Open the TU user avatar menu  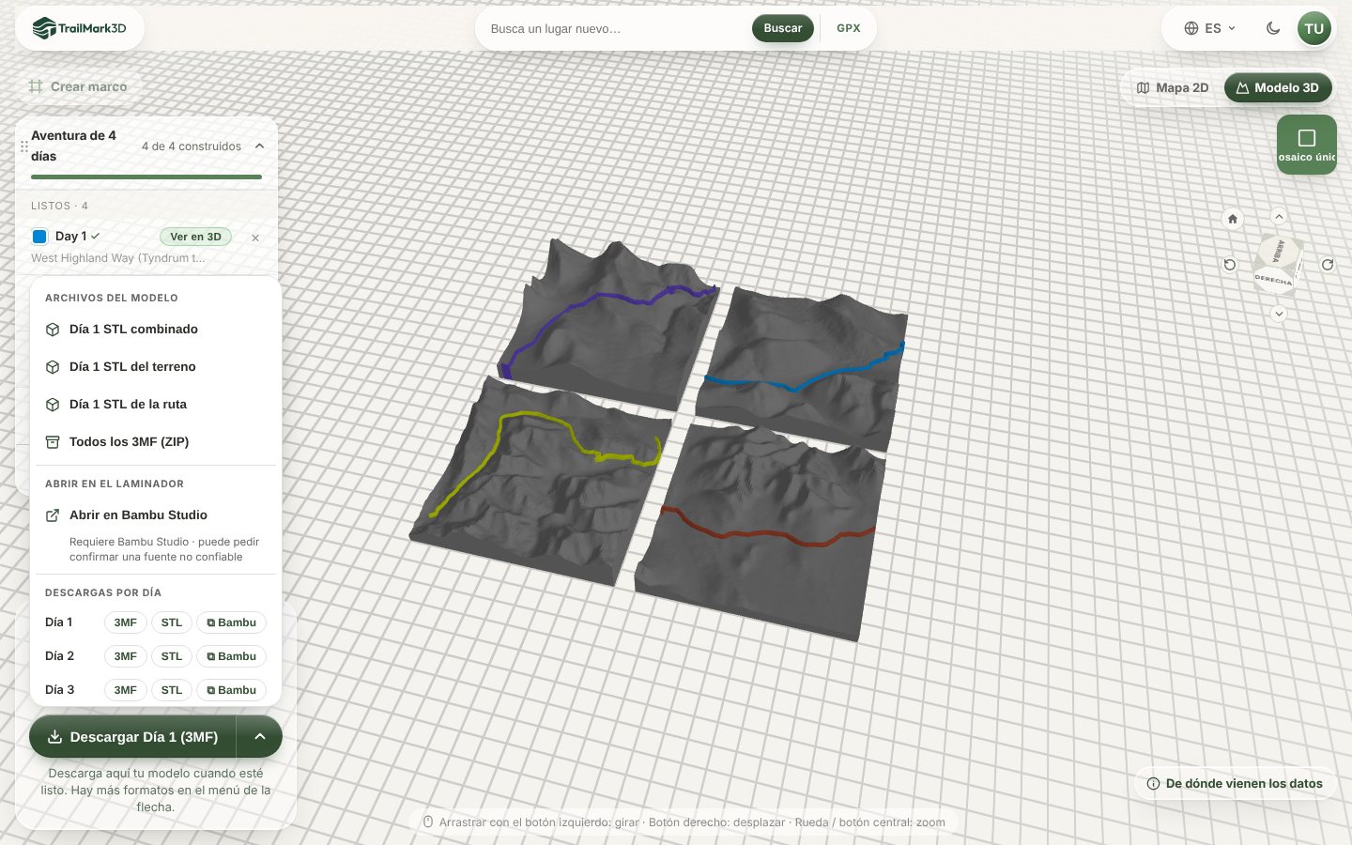(x=1314, y=28)
